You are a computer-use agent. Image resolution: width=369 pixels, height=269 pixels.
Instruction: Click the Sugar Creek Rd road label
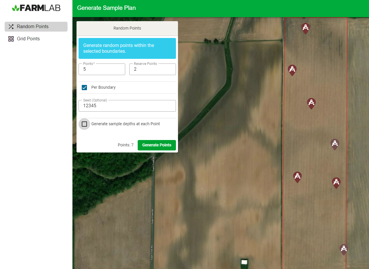pos(153,164)
